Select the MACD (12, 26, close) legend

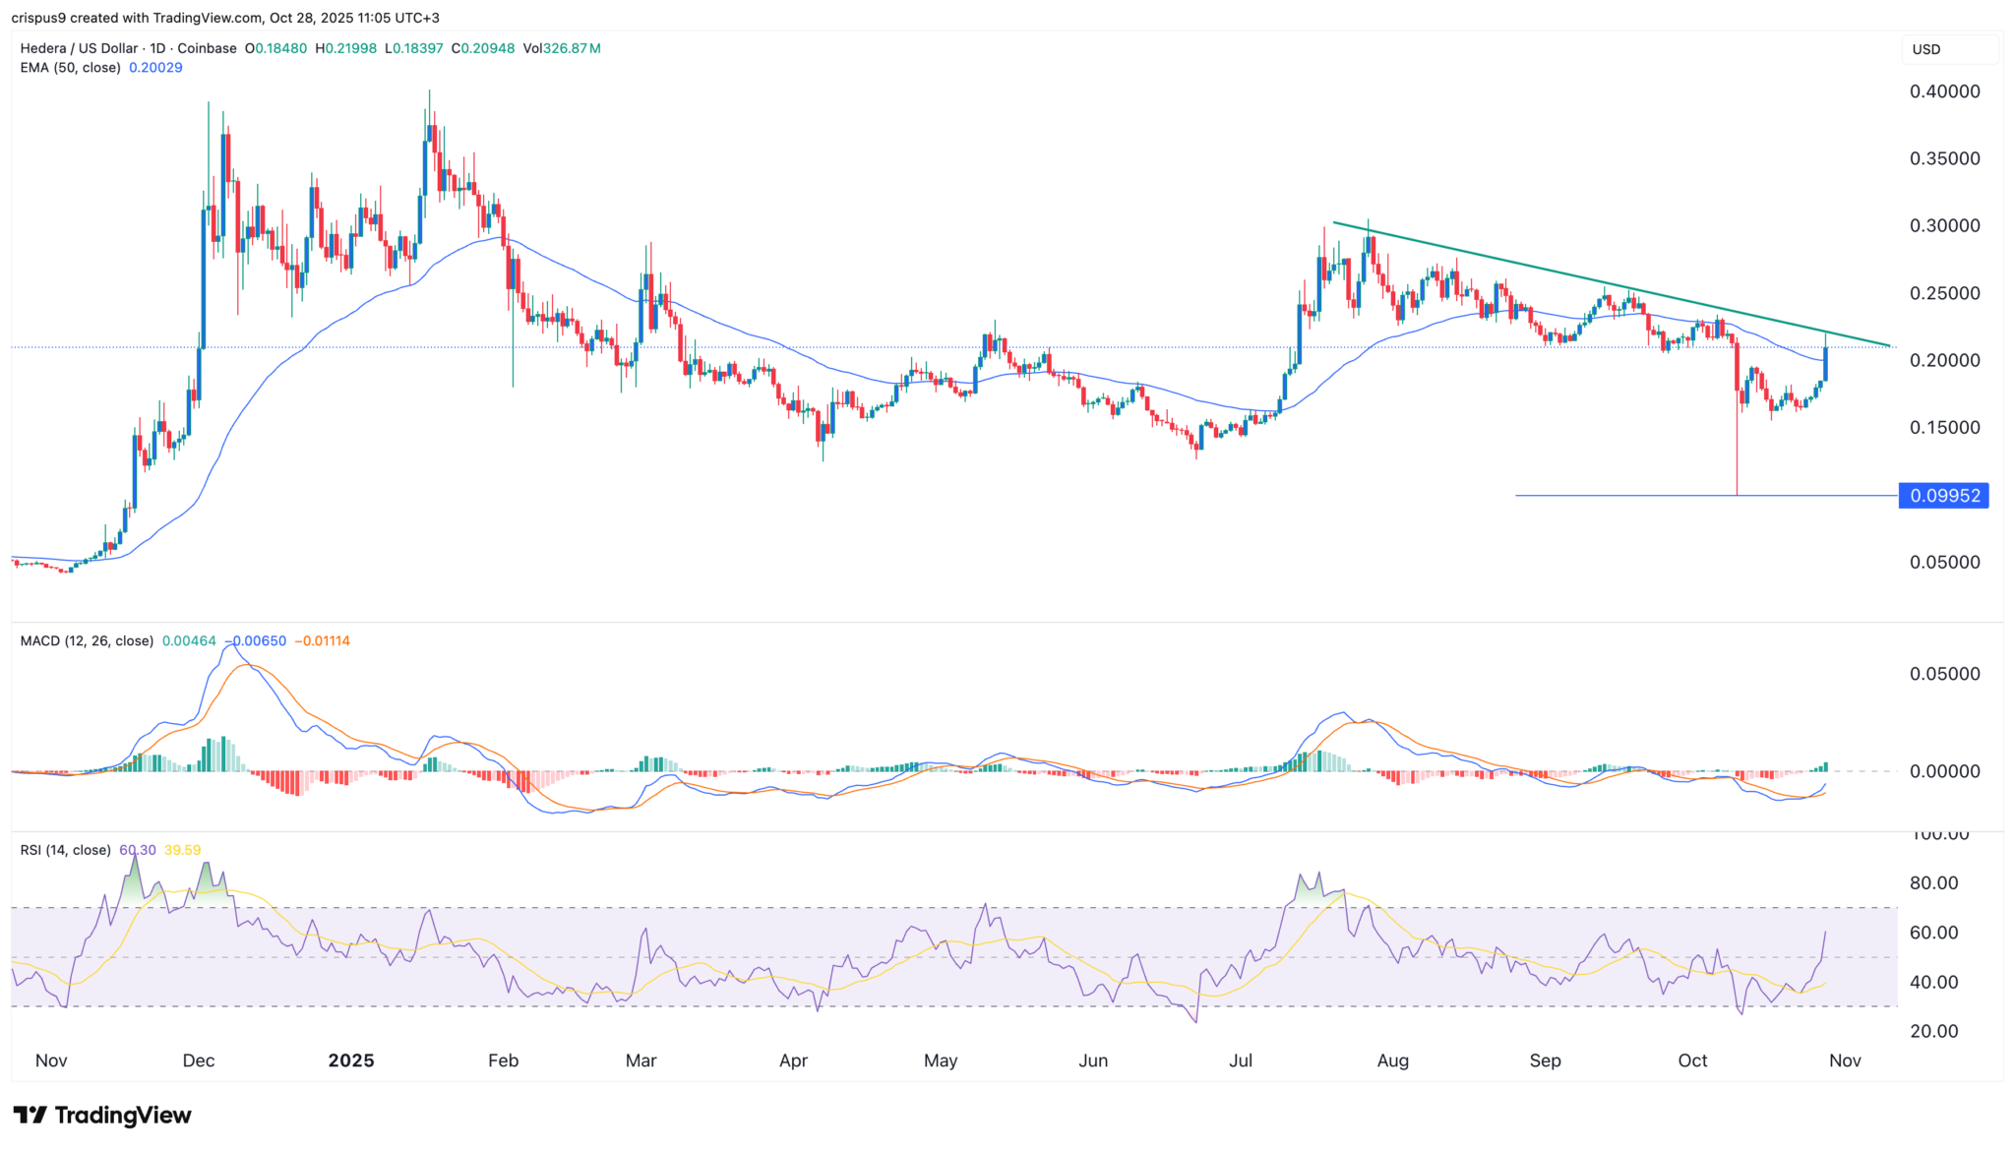(x=87, y=640)
